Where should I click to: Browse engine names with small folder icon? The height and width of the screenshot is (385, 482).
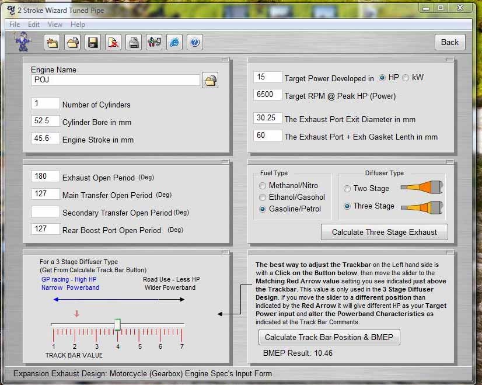tap(210, 80)
